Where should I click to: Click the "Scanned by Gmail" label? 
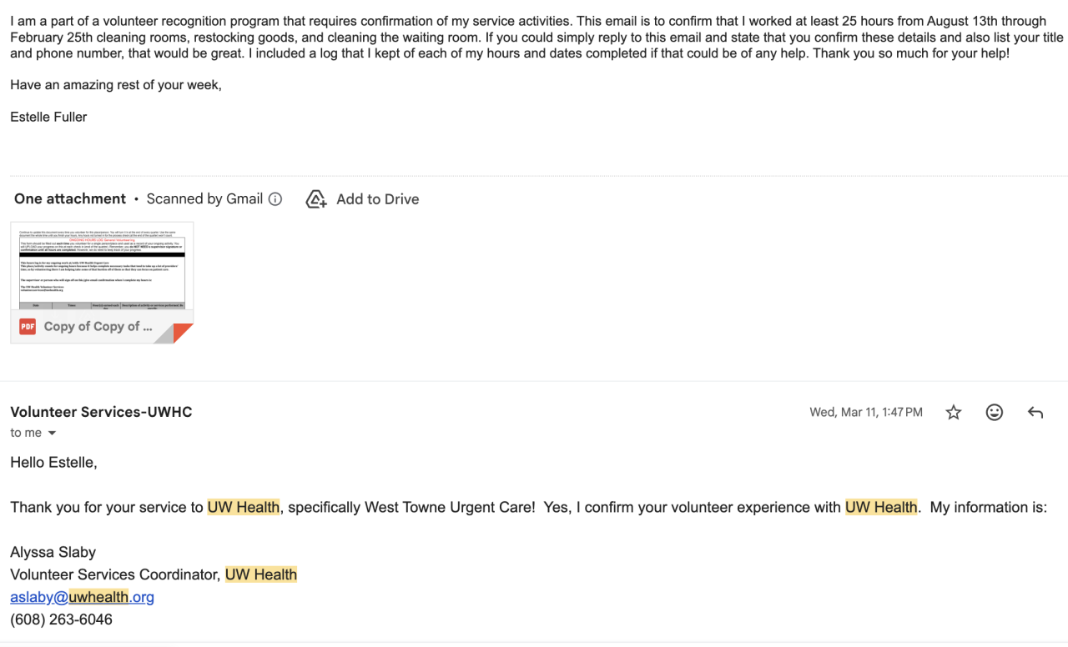click(x=204, y=199)
